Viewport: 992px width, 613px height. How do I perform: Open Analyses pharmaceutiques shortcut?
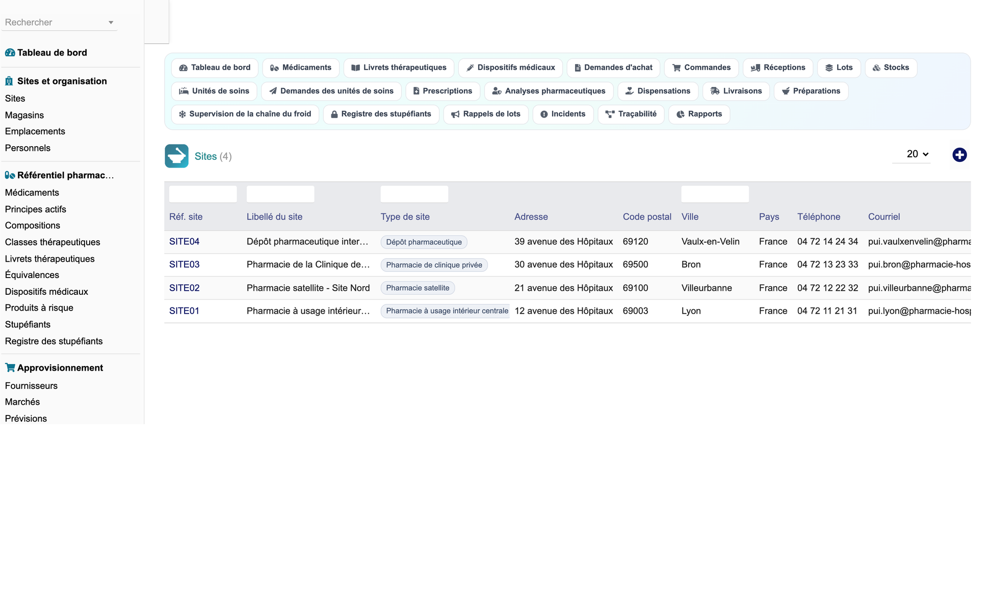coord(549,91)
